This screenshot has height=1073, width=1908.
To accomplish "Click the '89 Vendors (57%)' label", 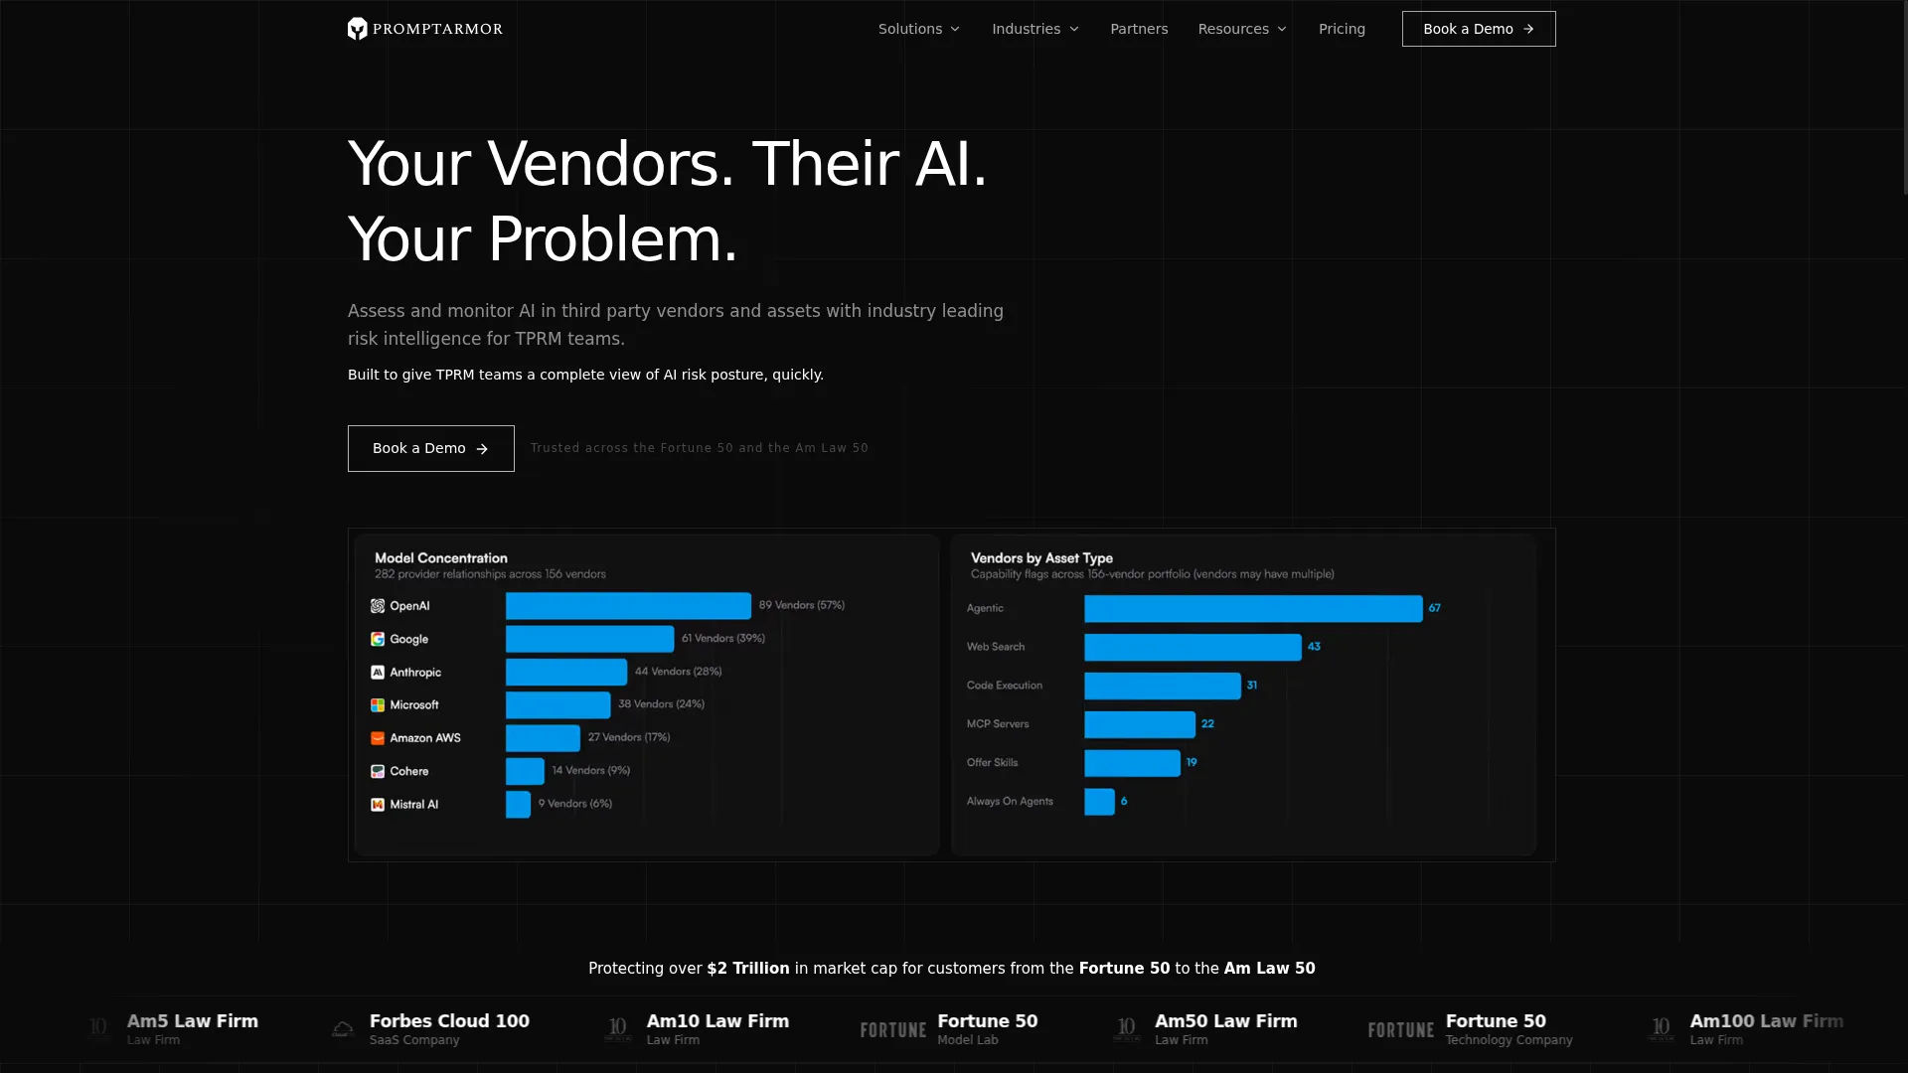I will [x=802, y=605].
